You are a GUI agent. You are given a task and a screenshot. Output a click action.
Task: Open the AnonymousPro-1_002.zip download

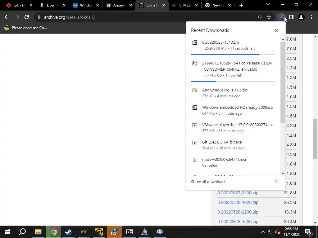225,90
